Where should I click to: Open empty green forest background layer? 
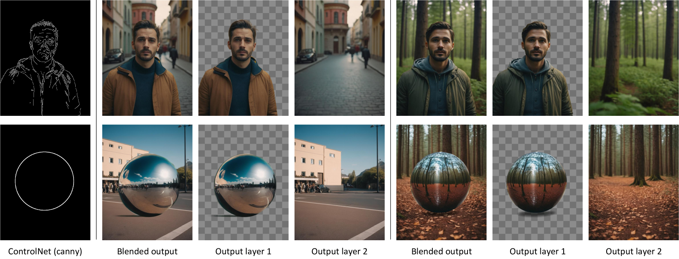[634, 58]
